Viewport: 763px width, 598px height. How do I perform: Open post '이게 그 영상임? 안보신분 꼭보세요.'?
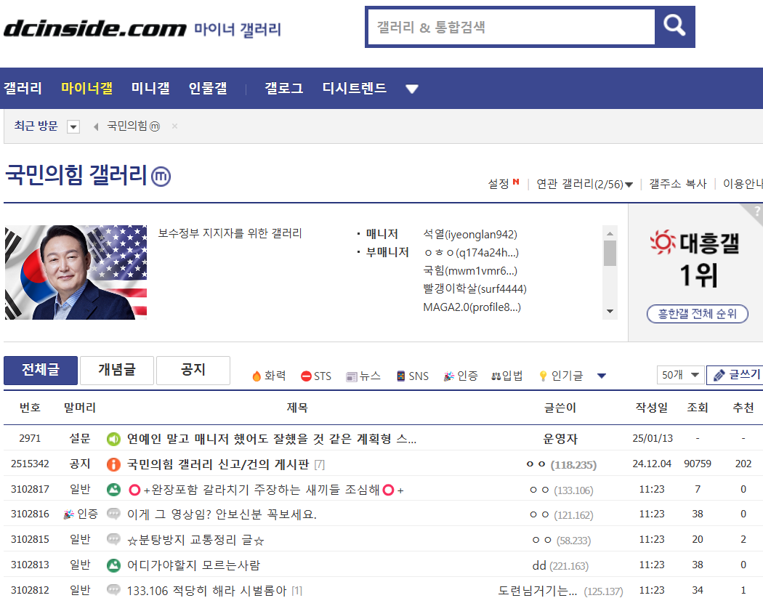click(222, 514)
